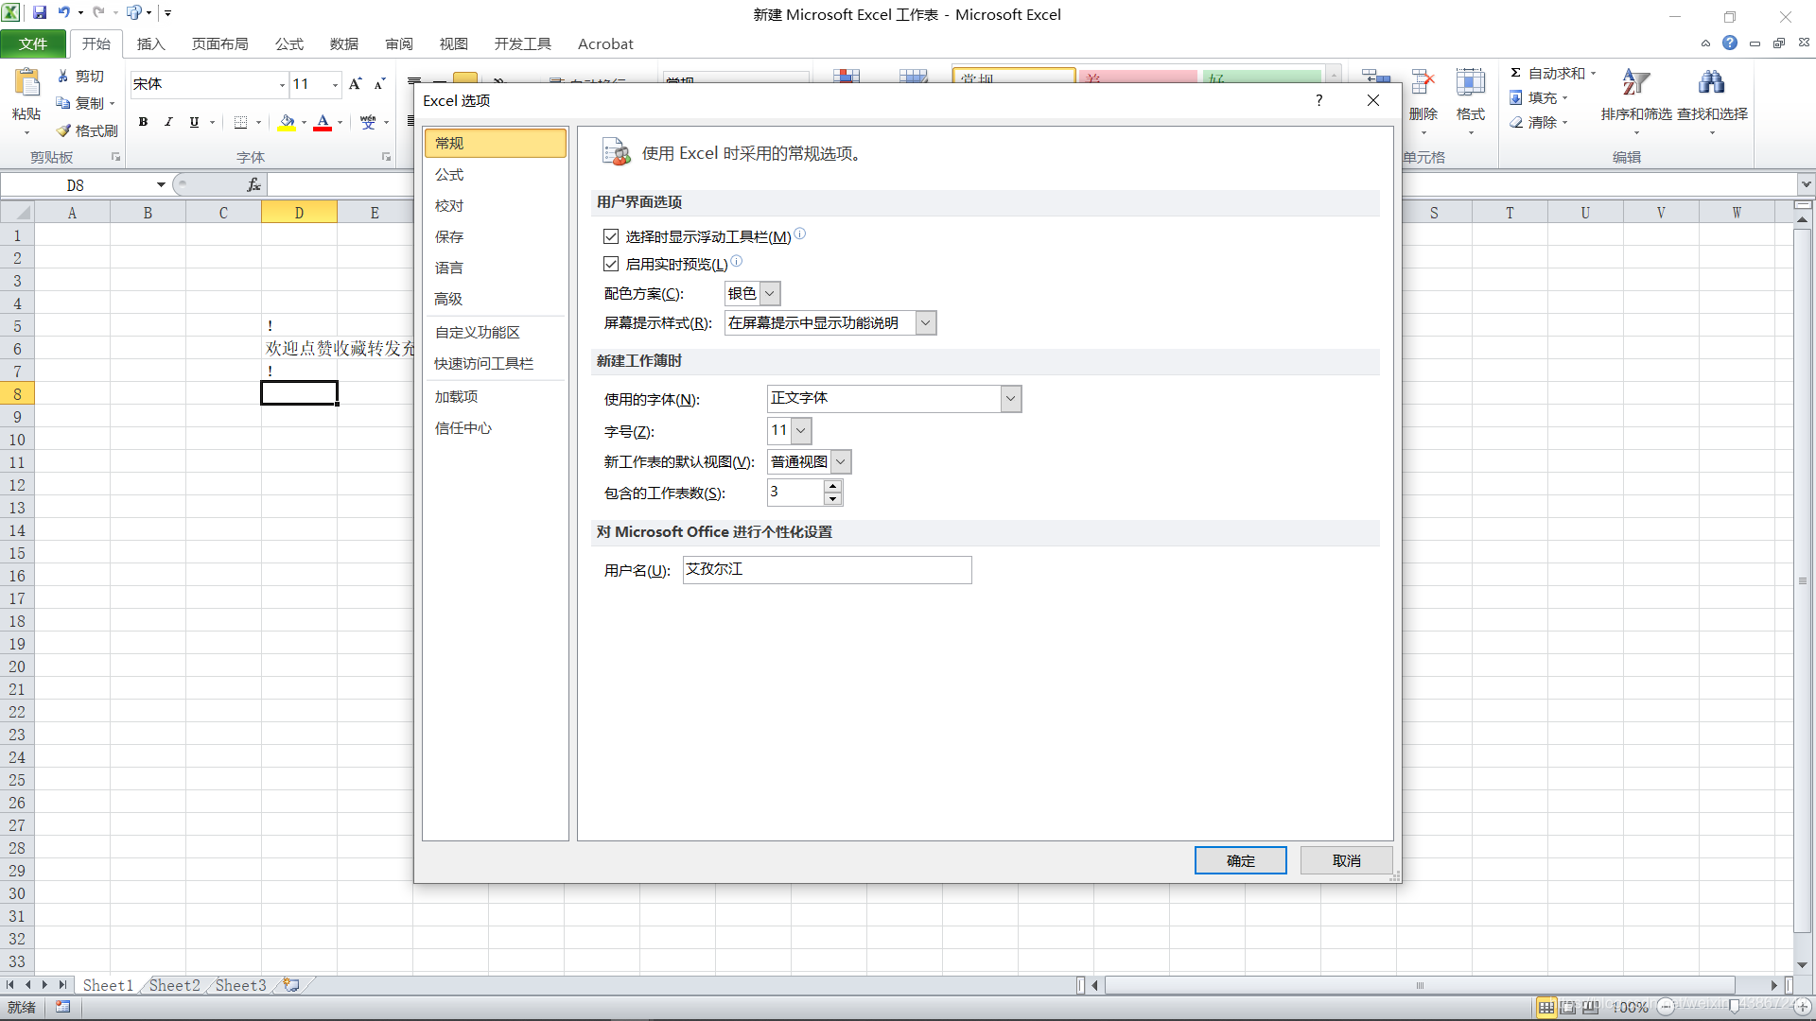Close the Excel 选项 dialog

pos(1373,100)
